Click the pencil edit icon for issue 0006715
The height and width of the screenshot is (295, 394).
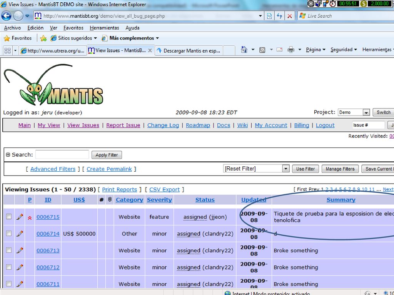pos(20,217)
